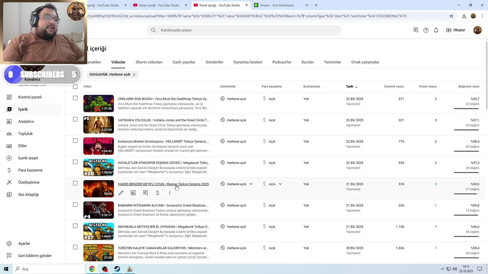The image size is (488, 274).
Task: Select checkbox for YÜRÜYEN KALEYE CANAVARLAR video
Action: (x=75, y=247)
